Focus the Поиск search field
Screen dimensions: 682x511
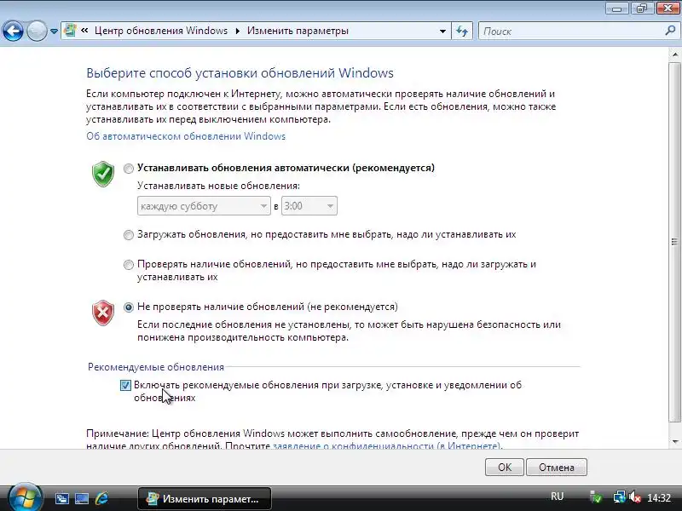pyautogui.click(x=572, y=32)
